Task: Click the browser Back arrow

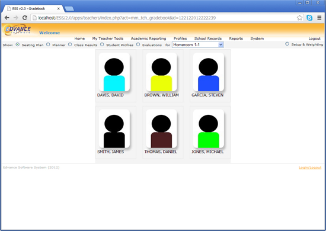Action: coord(7,18)
